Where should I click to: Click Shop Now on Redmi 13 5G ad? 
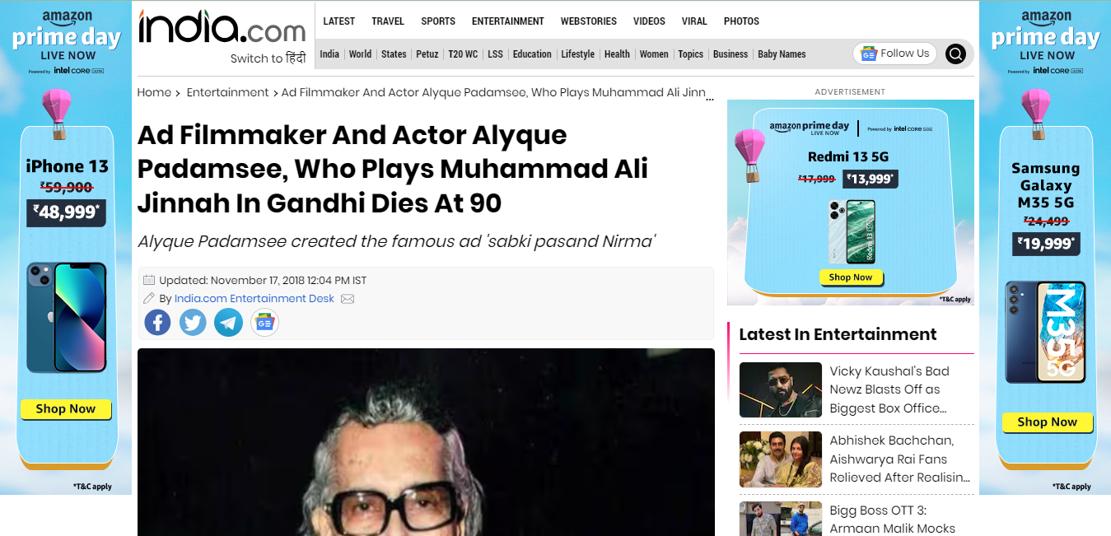851,277
